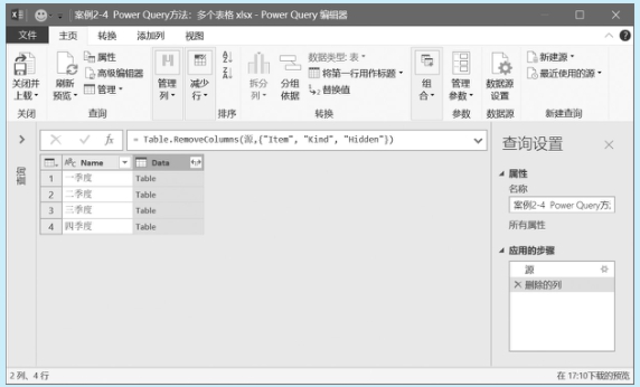
Task: Expand the queries pane with the chevron
Action: pos(22,140)
